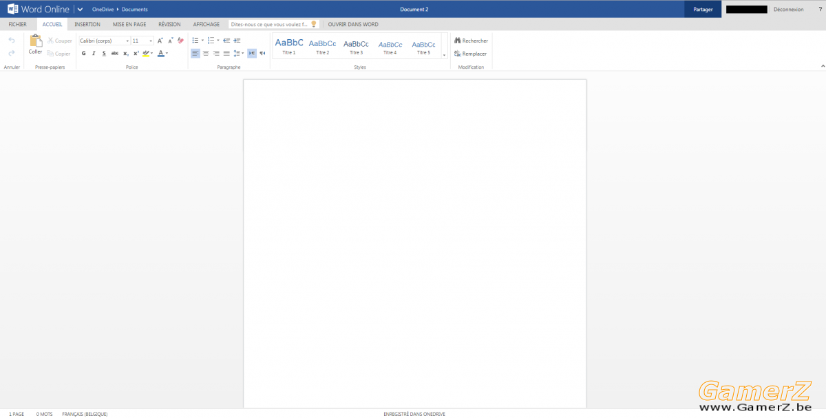Open the numbered list style dropdown
Image resolution: width=826 pixels, height=418 pixels.
point(218,41)
